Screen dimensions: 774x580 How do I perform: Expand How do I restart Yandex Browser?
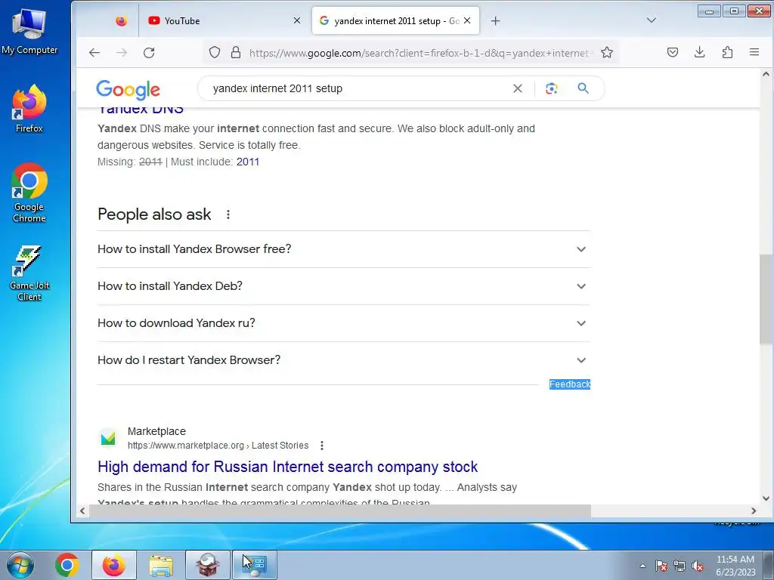(x=344, y=360)
